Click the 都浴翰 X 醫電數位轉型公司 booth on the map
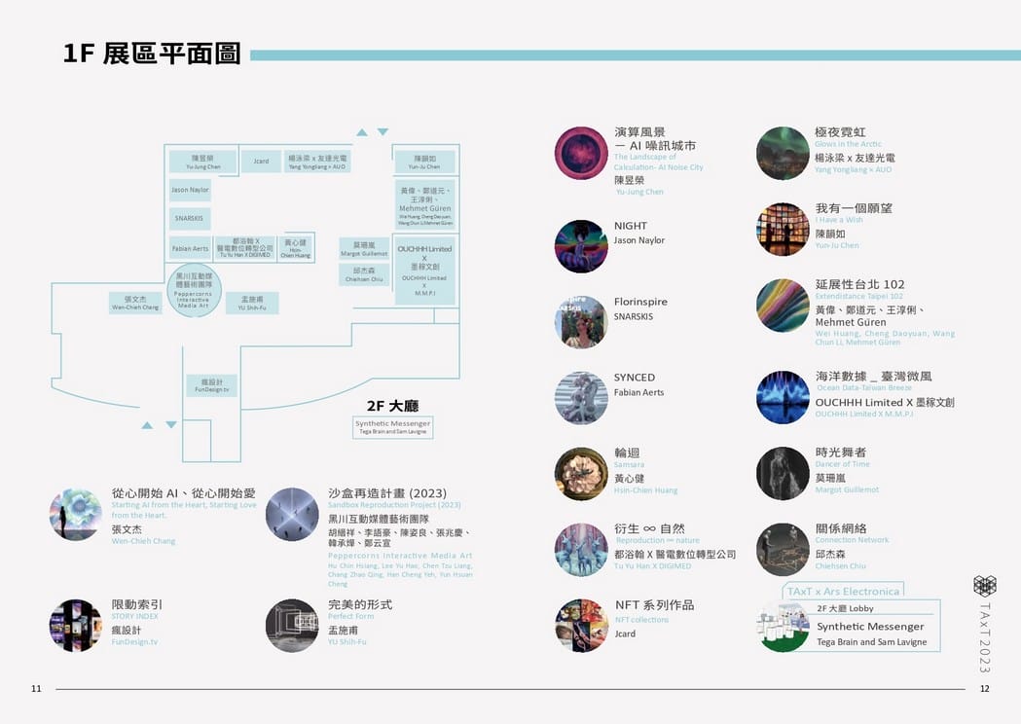 click(245, 248)
